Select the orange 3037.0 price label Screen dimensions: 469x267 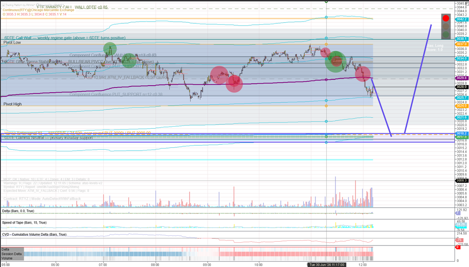(x=462, y=44)
